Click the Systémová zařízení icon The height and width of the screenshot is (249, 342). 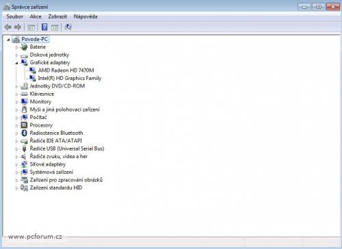[24, 172]
